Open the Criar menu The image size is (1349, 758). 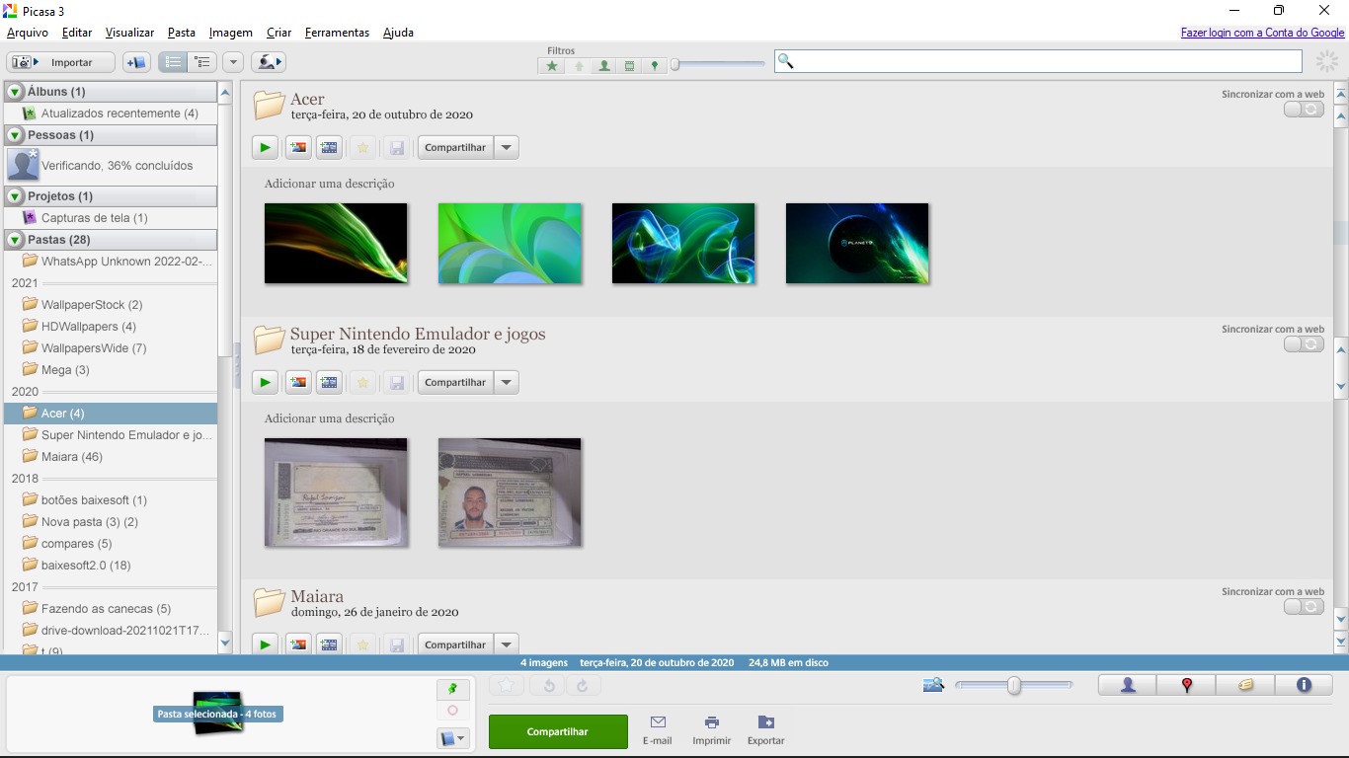click(278, 33)
